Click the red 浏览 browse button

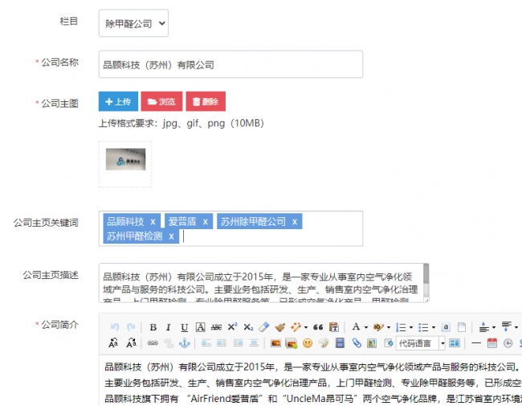[x=161, y=101]
